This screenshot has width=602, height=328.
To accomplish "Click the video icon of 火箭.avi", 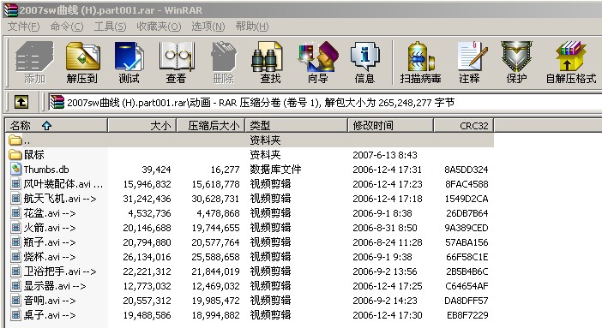I will point(15,228).
